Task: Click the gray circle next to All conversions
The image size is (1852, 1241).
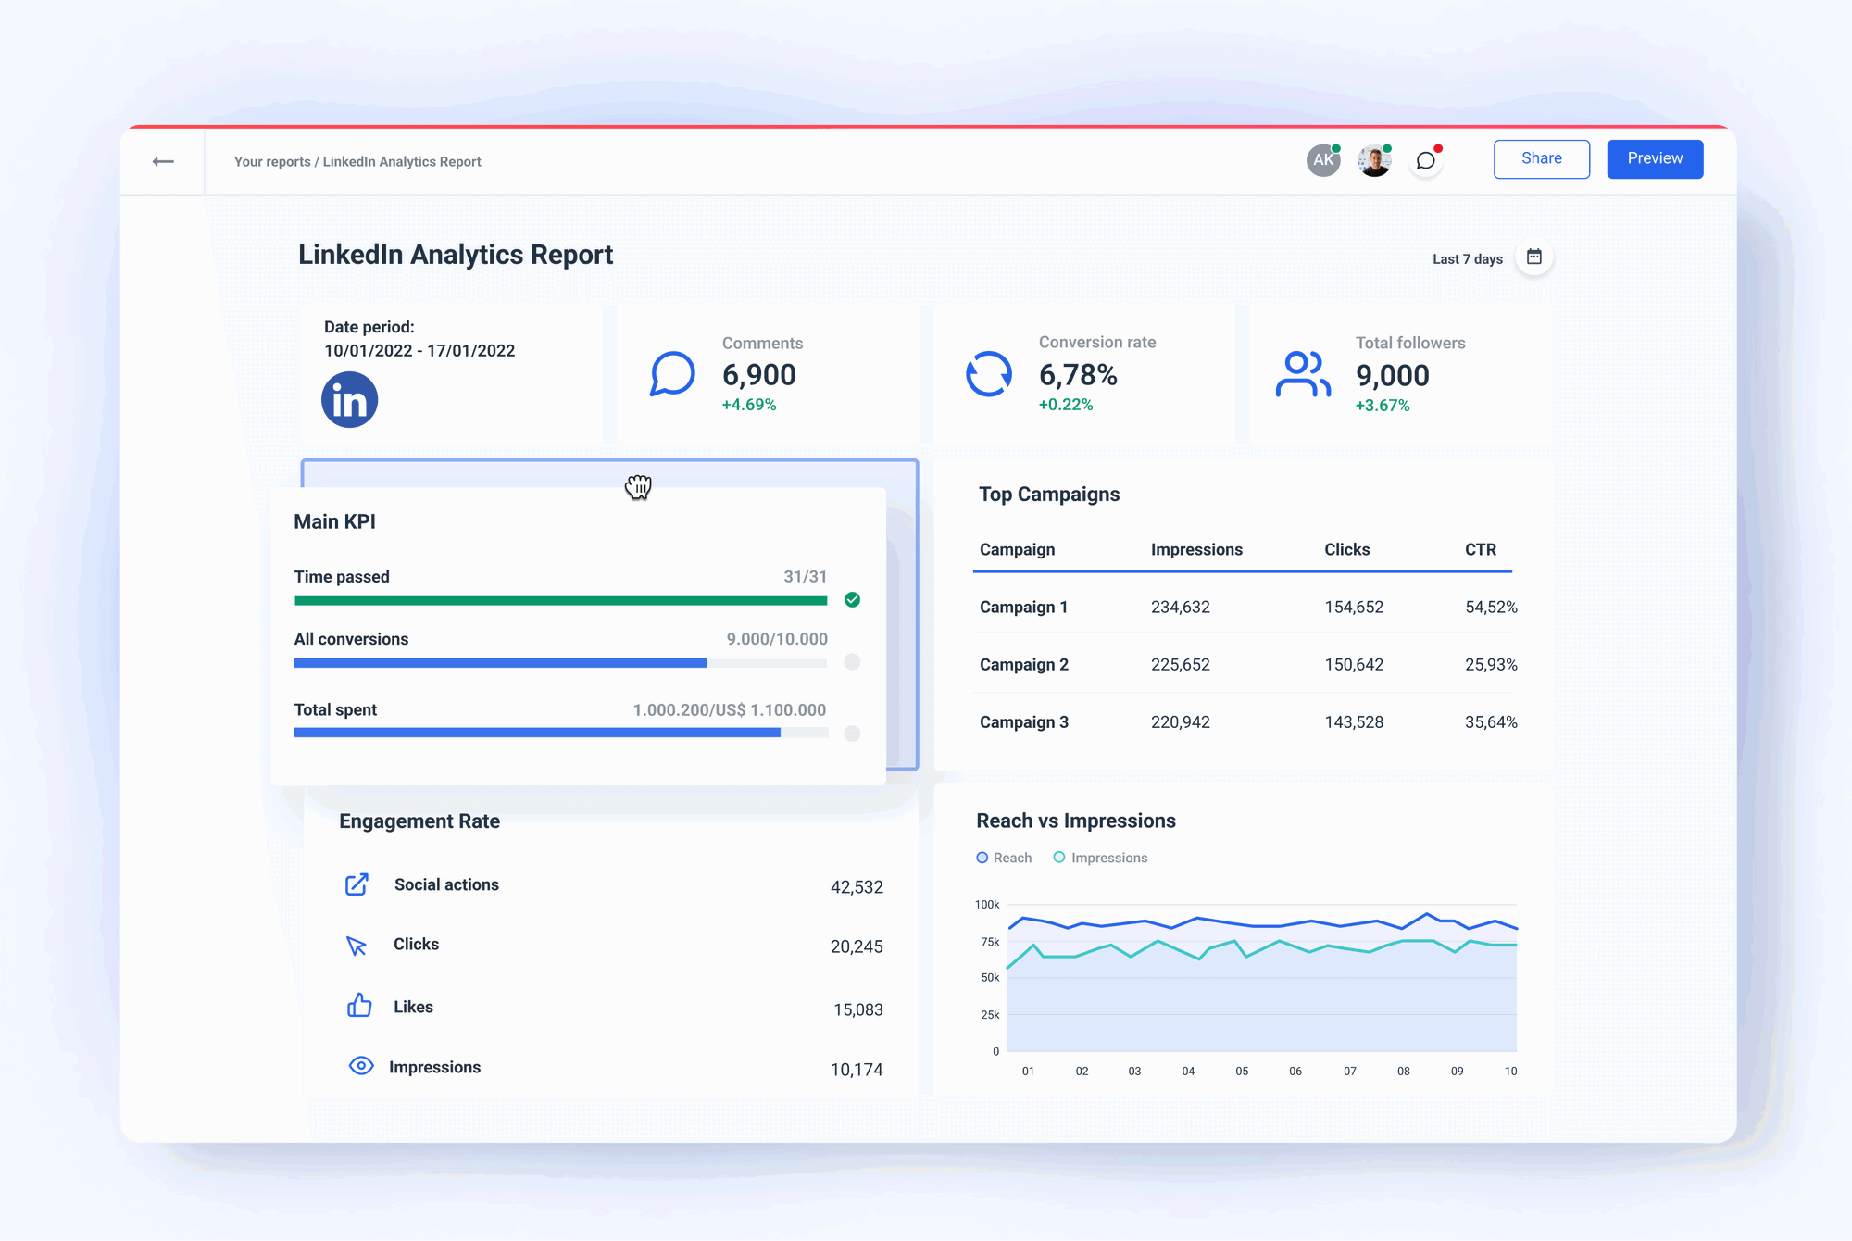Action: [852, 662]
